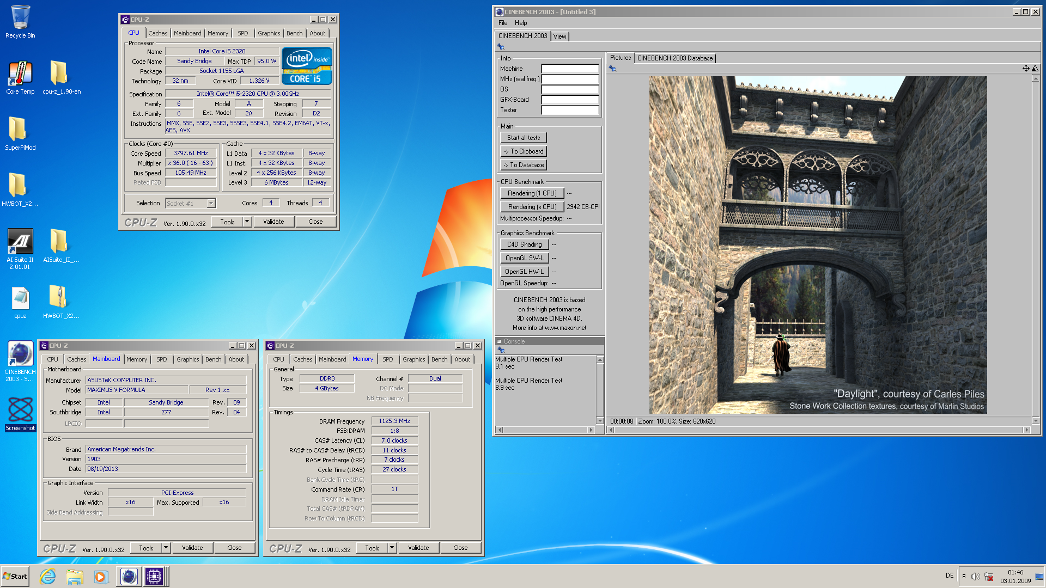
Task: Launch the Core Temp desktop shortcut
Action: (20, 77)
